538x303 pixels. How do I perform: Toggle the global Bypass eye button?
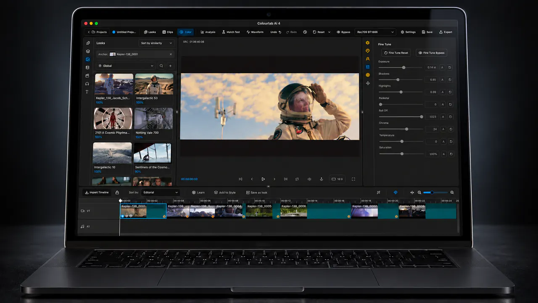tap(343, 32)
